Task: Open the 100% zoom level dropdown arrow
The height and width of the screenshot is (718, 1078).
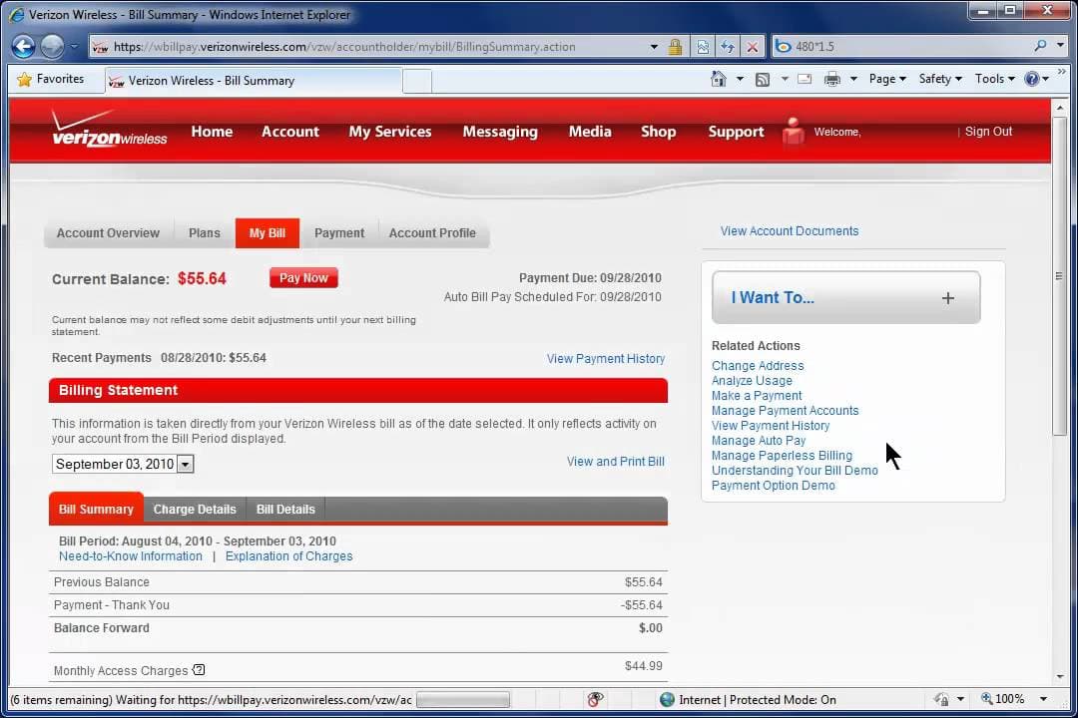Action: (1043, 699)
